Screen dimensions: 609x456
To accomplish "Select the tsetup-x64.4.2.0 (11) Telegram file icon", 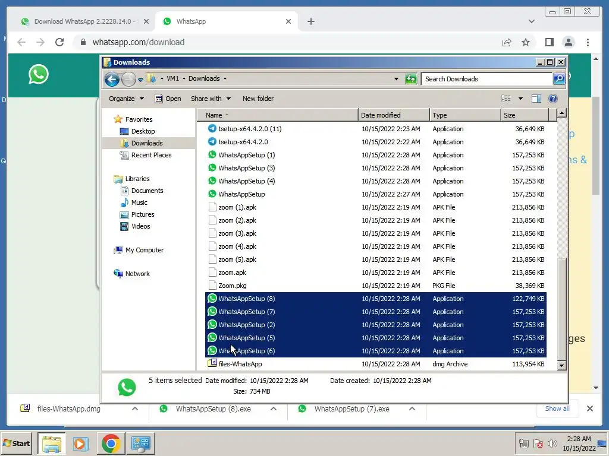I will click(x=212, y=128).
